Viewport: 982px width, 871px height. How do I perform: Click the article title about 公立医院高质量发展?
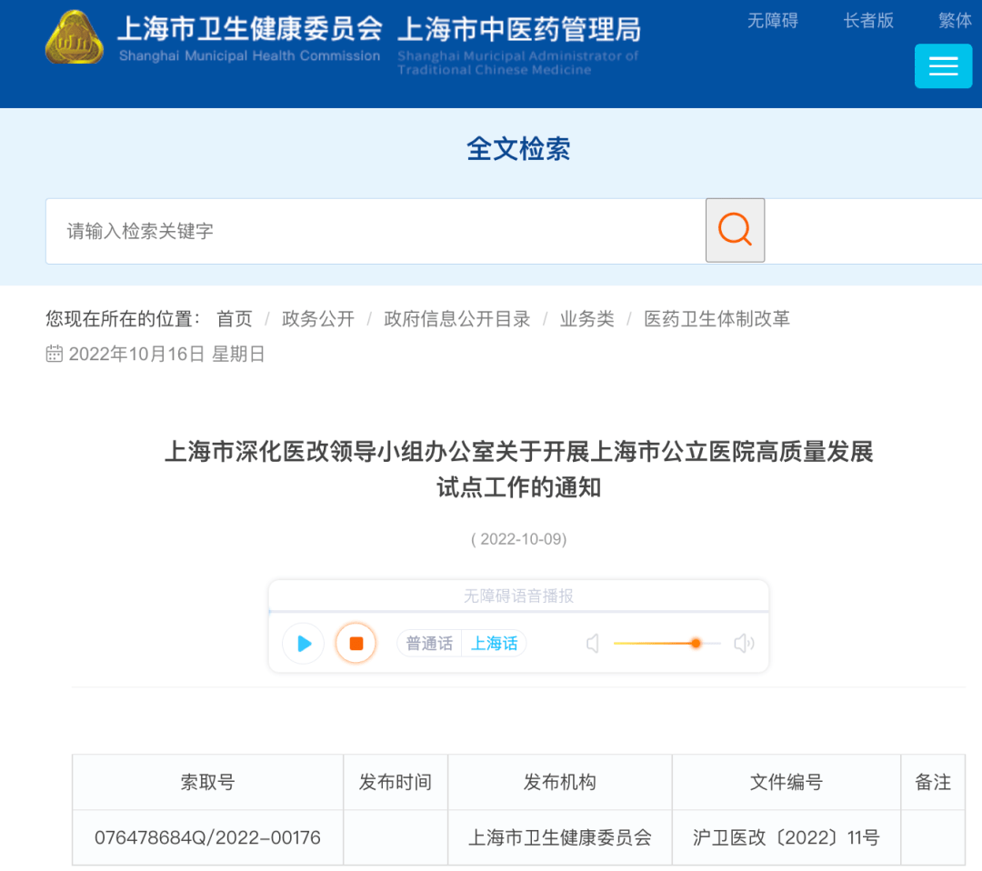[x=518, y=469]
